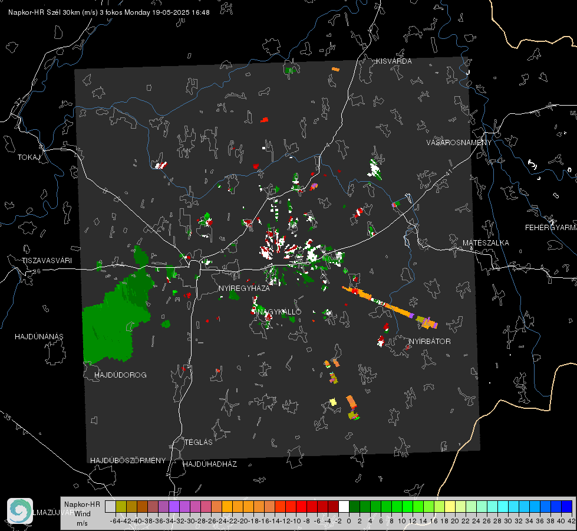Select the HAJDÚDOROG town label

[120, 375]
